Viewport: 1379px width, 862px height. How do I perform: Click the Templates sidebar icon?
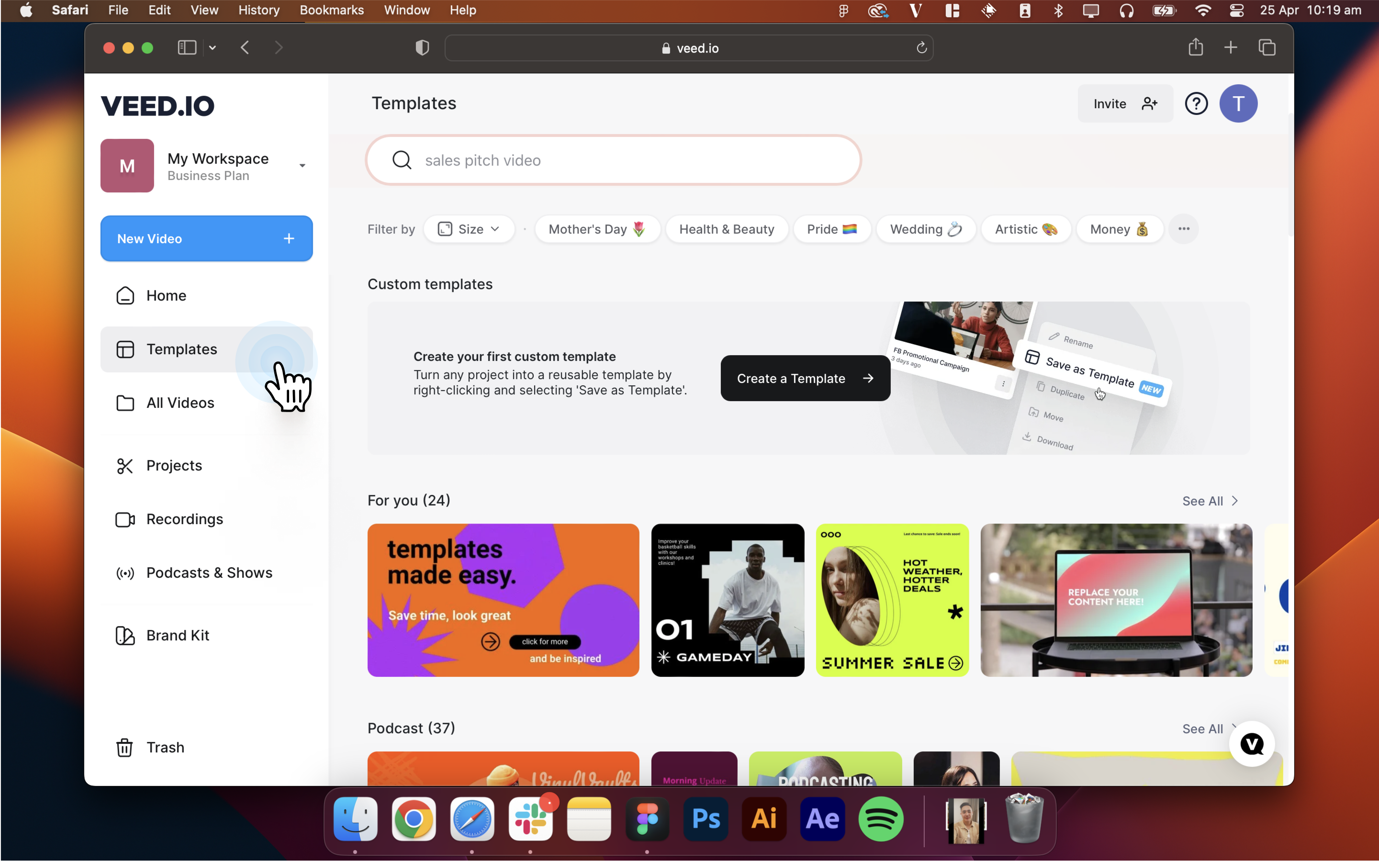click(125, 348)
